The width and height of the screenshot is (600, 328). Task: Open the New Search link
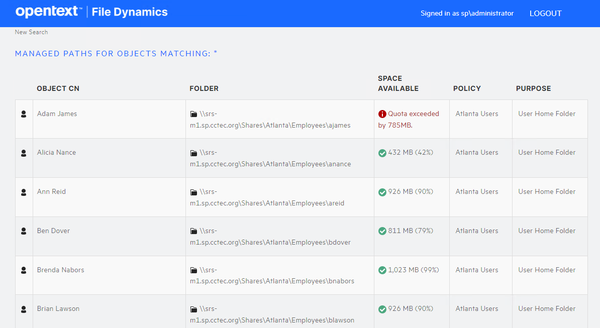(x=31, y=32)
